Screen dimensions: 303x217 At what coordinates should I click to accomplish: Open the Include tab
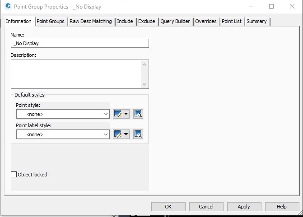tap(125, 21)
